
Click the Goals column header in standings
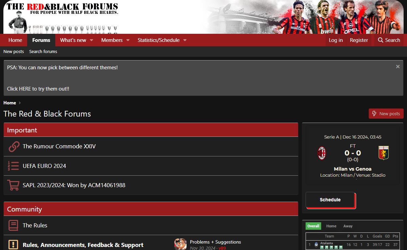(x=377, y=236)
